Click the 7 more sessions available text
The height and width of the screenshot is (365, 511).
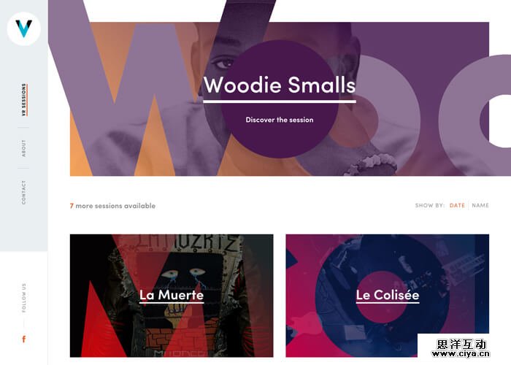coord(112,206)
